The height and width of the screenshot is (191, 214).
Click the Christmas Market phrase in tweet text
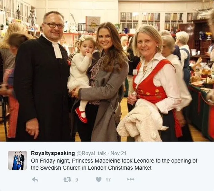click(130, 168)
